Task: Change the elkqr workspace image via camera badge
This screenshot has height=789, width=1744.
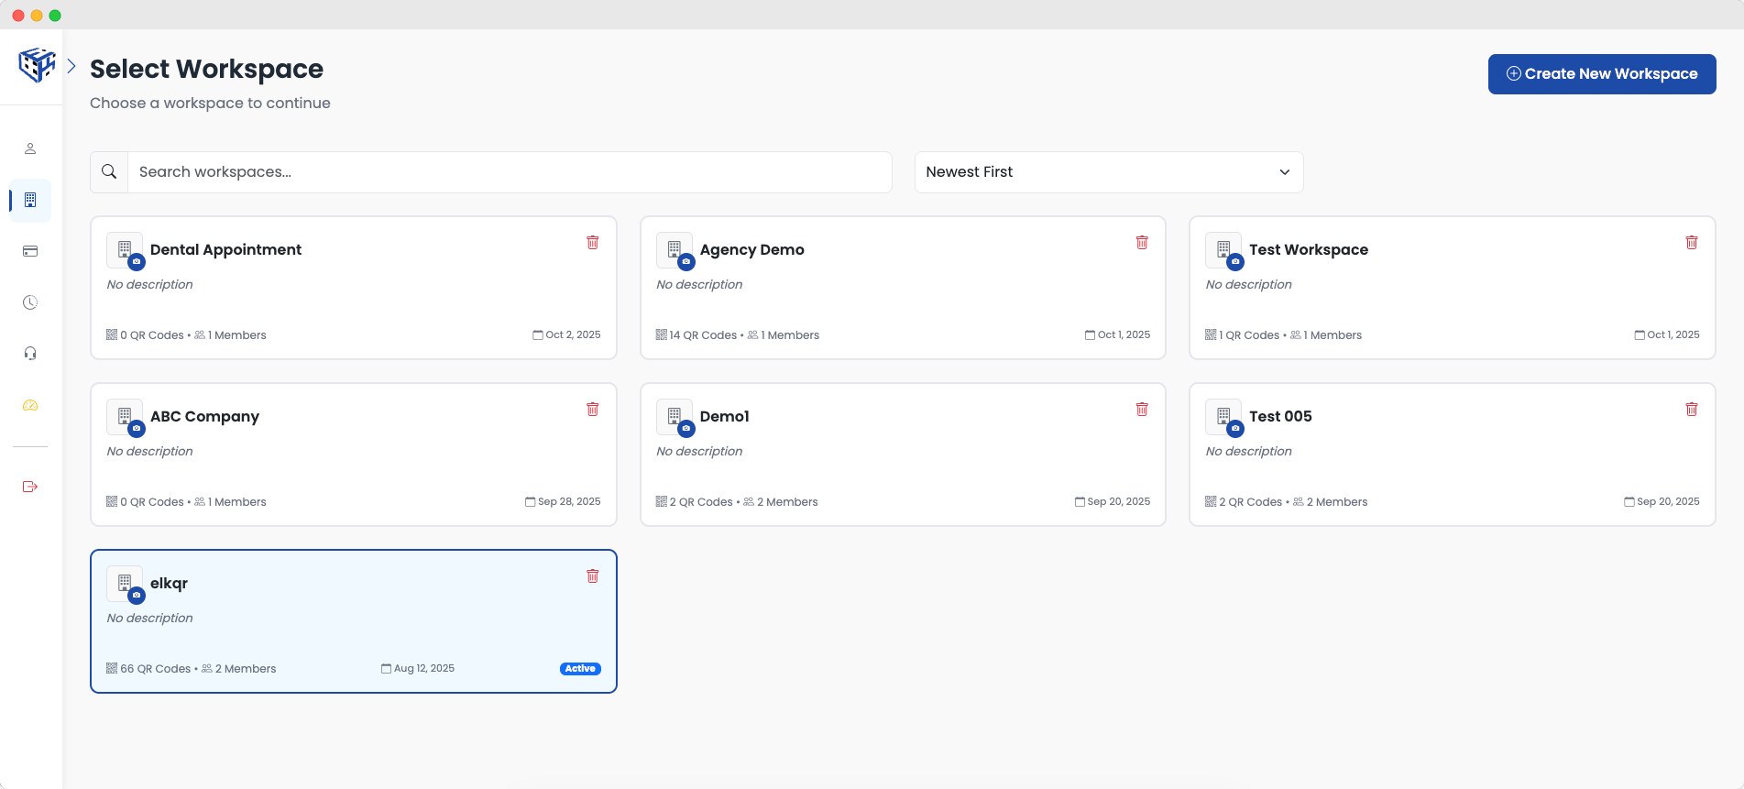Action: (x=137, y=596)
